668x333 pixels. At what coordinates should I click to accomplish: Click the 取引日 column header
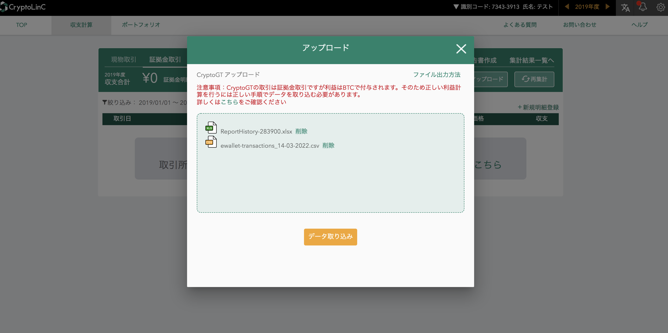[122, 119]
